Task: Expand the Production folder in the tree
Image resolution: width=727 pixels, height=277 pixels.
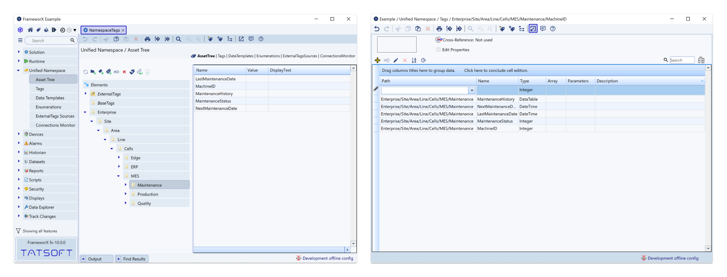Action: coord(126,194)
